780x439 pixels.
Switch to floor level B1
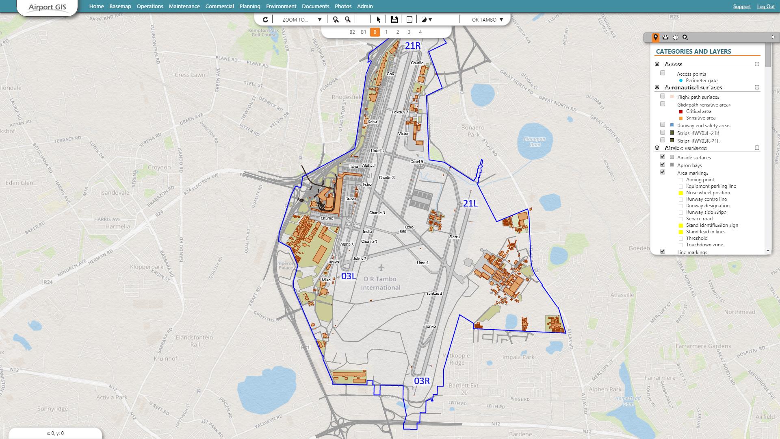tap(364, 32)
